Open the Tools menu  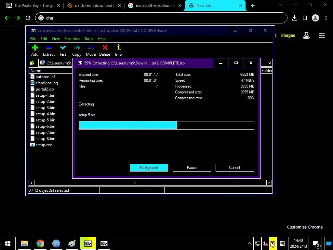(88, 39)
